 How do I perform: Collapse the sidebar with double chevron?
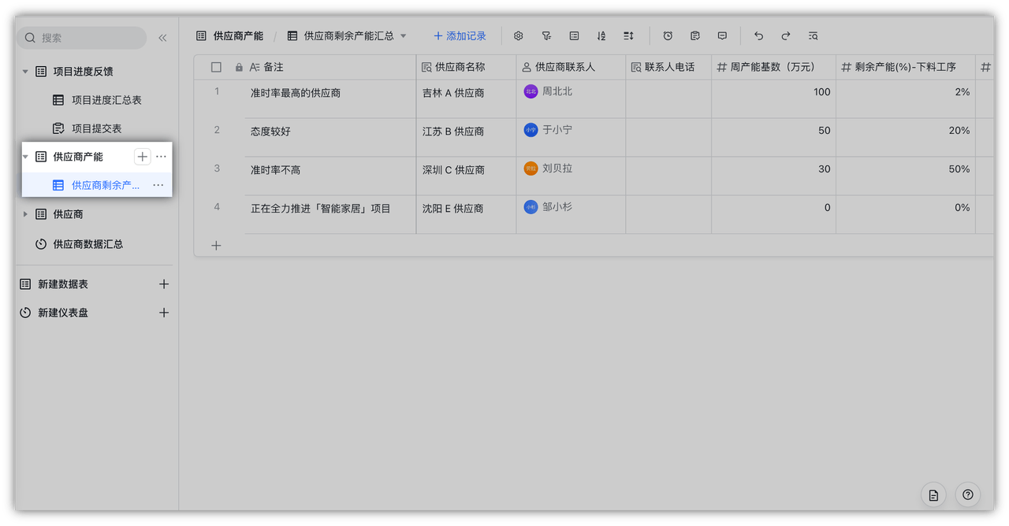[x=162, y=38]
